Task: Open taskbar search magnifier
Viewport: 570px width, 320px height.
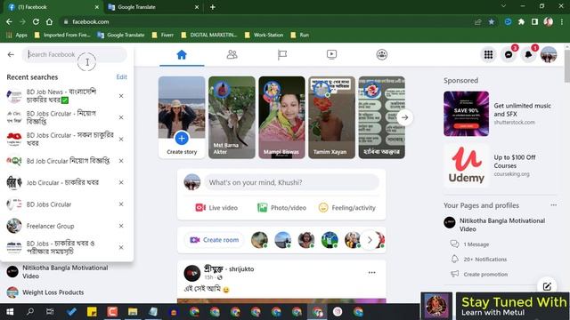Action: click(30, 312)
